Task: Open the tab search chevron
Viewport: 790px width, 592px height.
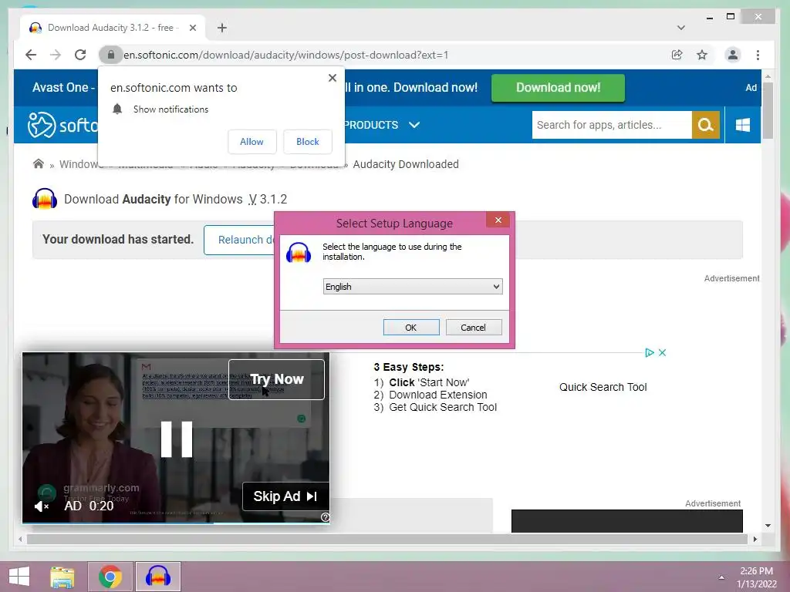Action: point(680,28)
